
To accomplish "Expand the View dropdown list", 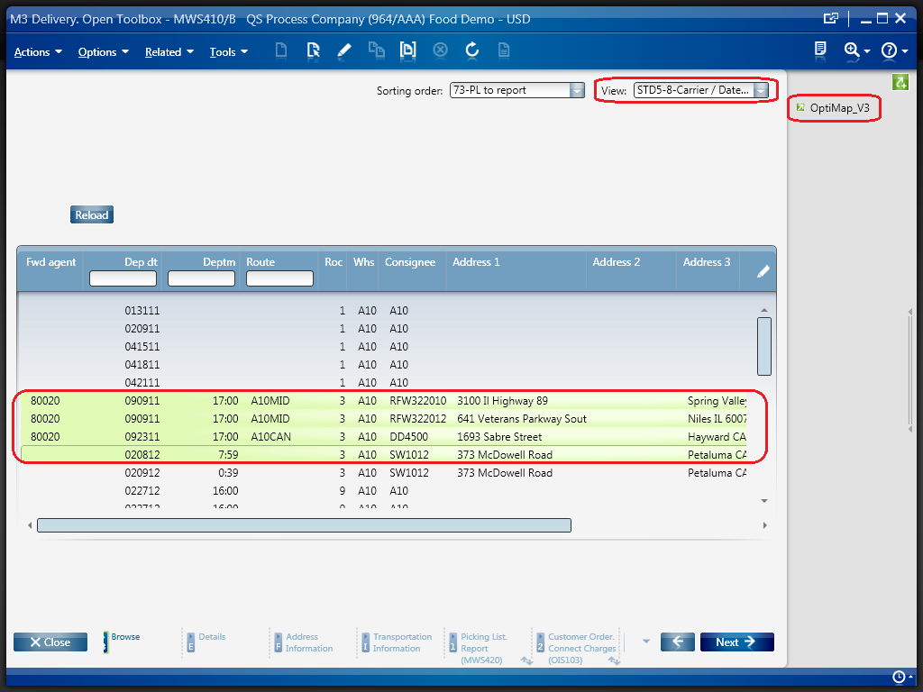I will [x=762, y=90].
